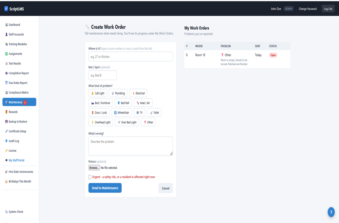
Task: Select the TV problem type
Action: 139,113
